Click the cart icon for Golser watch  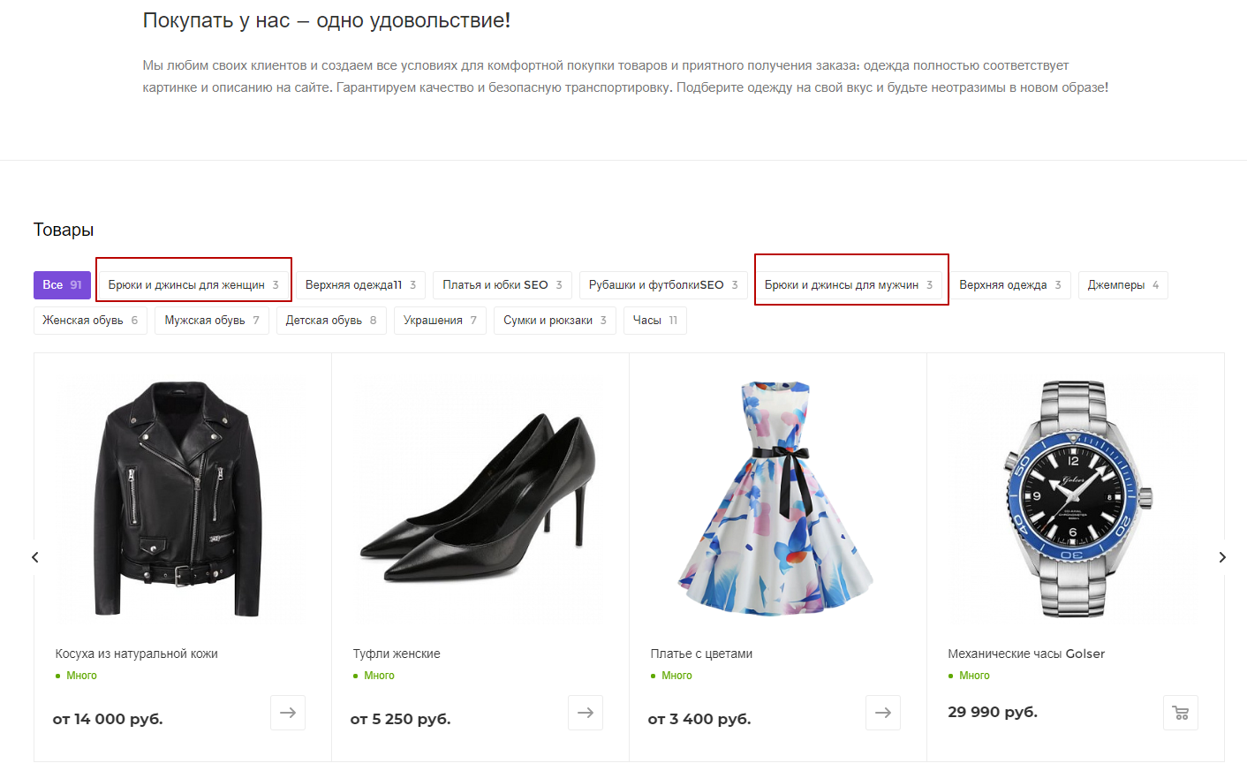(1180, 713)
